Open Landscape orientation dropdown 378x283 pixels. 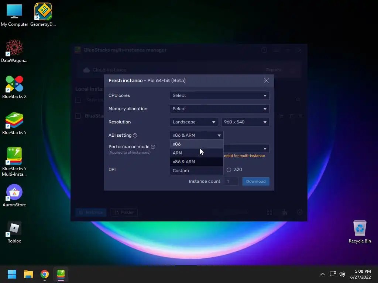click(194, 122)
